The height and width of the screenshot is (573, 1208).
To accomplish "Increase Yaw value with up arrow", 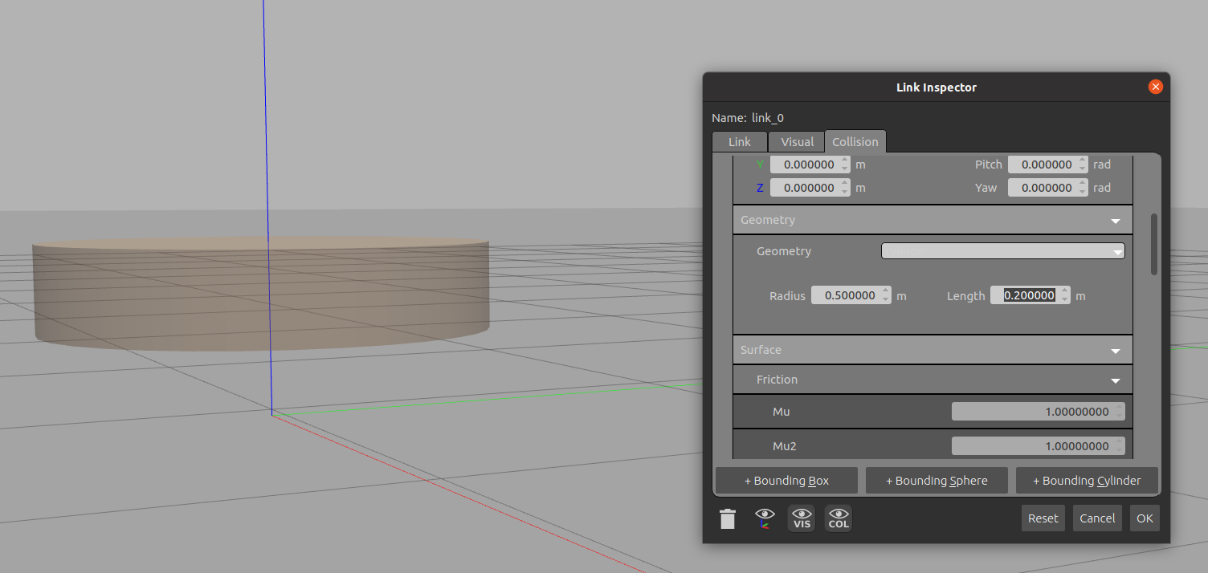I will [1083, 184].
